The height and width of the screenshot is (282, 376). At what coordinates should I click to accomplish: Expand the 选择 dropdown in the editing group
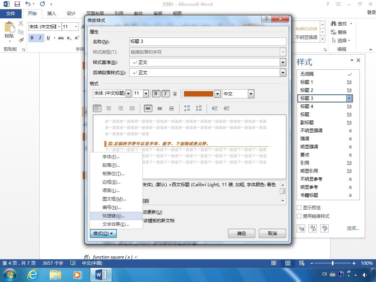[x=349, y=40]
